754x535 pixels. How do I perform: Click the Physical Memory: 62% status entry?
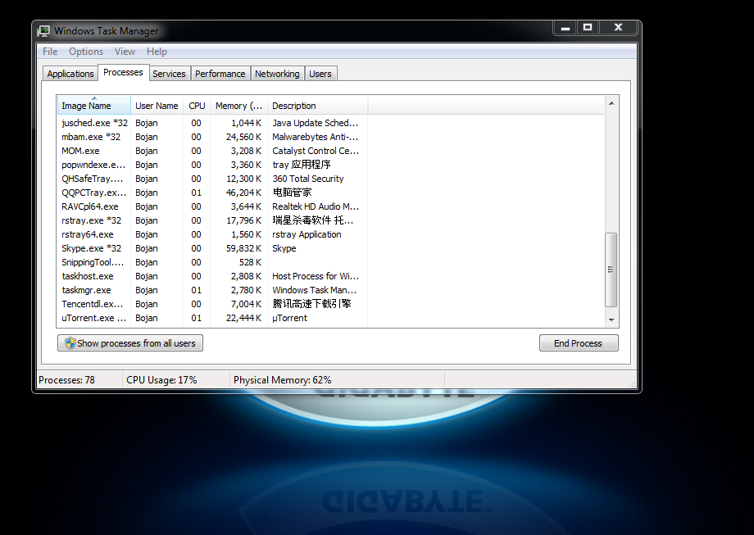coord(282,380)
